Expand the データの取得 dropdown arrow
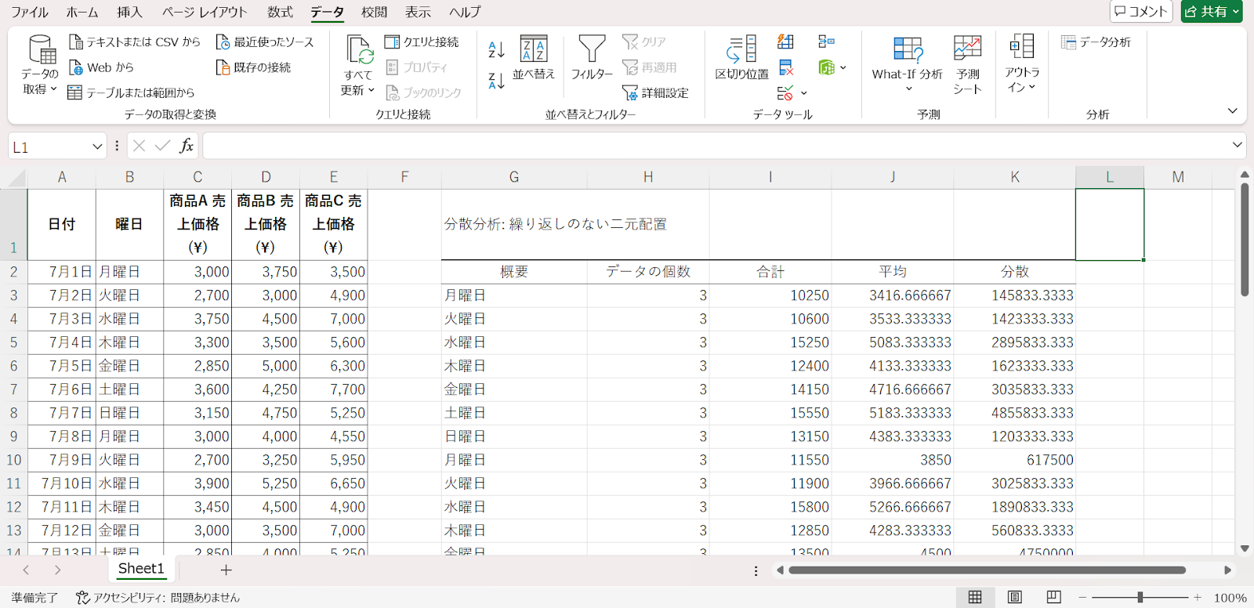Image resolution: width=1254 pixels, height=608 pixels. tap(53, 89)
